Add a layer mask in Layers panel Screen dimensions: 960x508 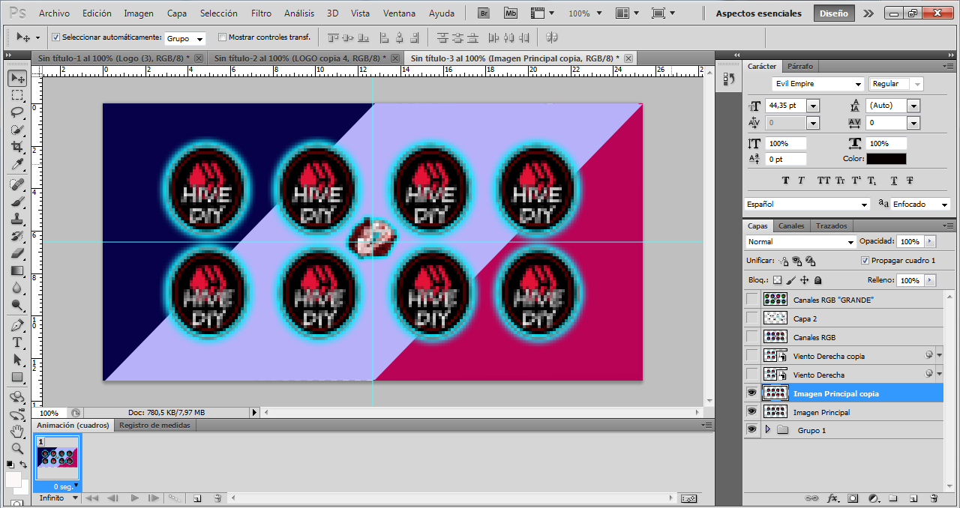pyautogui.click(x=853, y=498)
